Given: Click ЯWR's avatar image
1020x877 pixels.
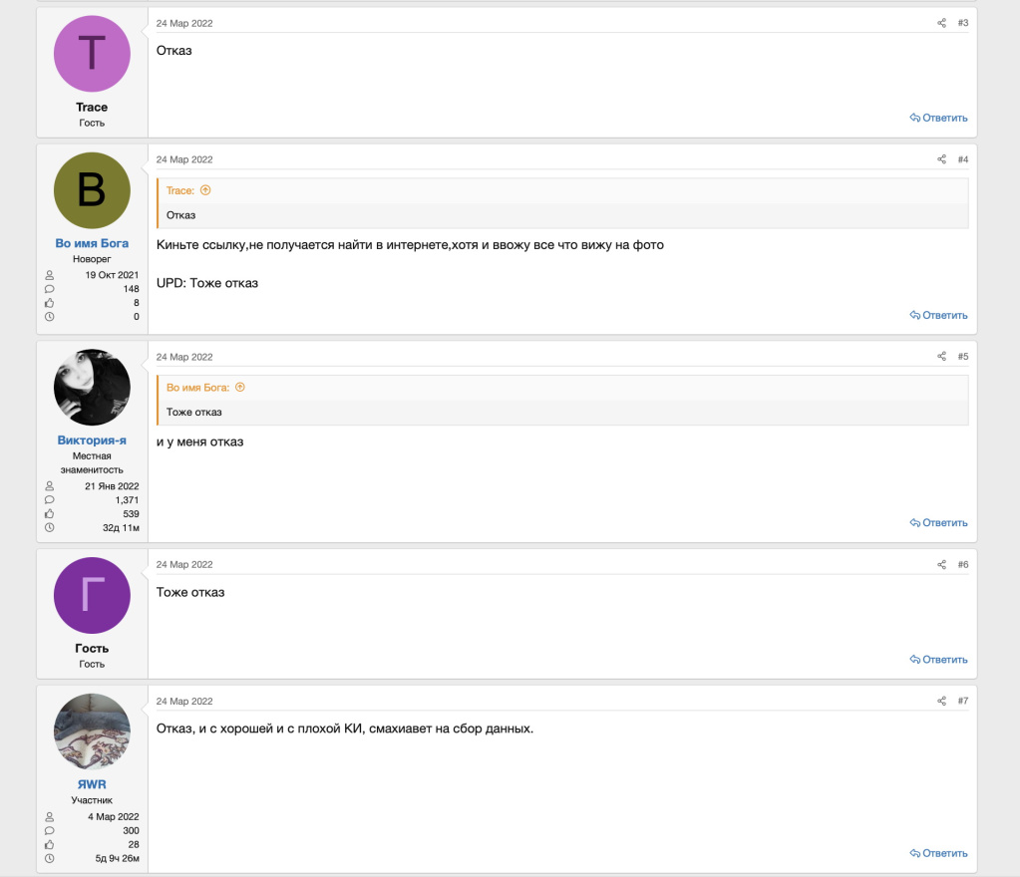Looking at the screenshot, I should pyautogui.click(x=92, y=731).
